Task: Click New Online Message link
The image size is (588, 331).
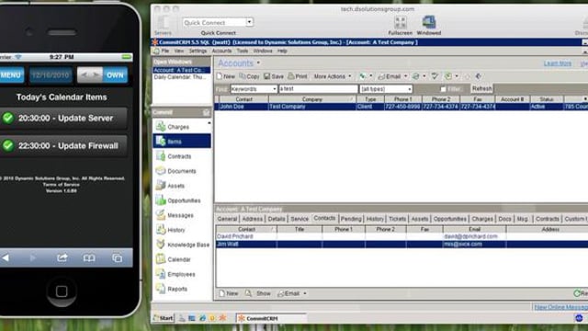Action: coord(561,307)
